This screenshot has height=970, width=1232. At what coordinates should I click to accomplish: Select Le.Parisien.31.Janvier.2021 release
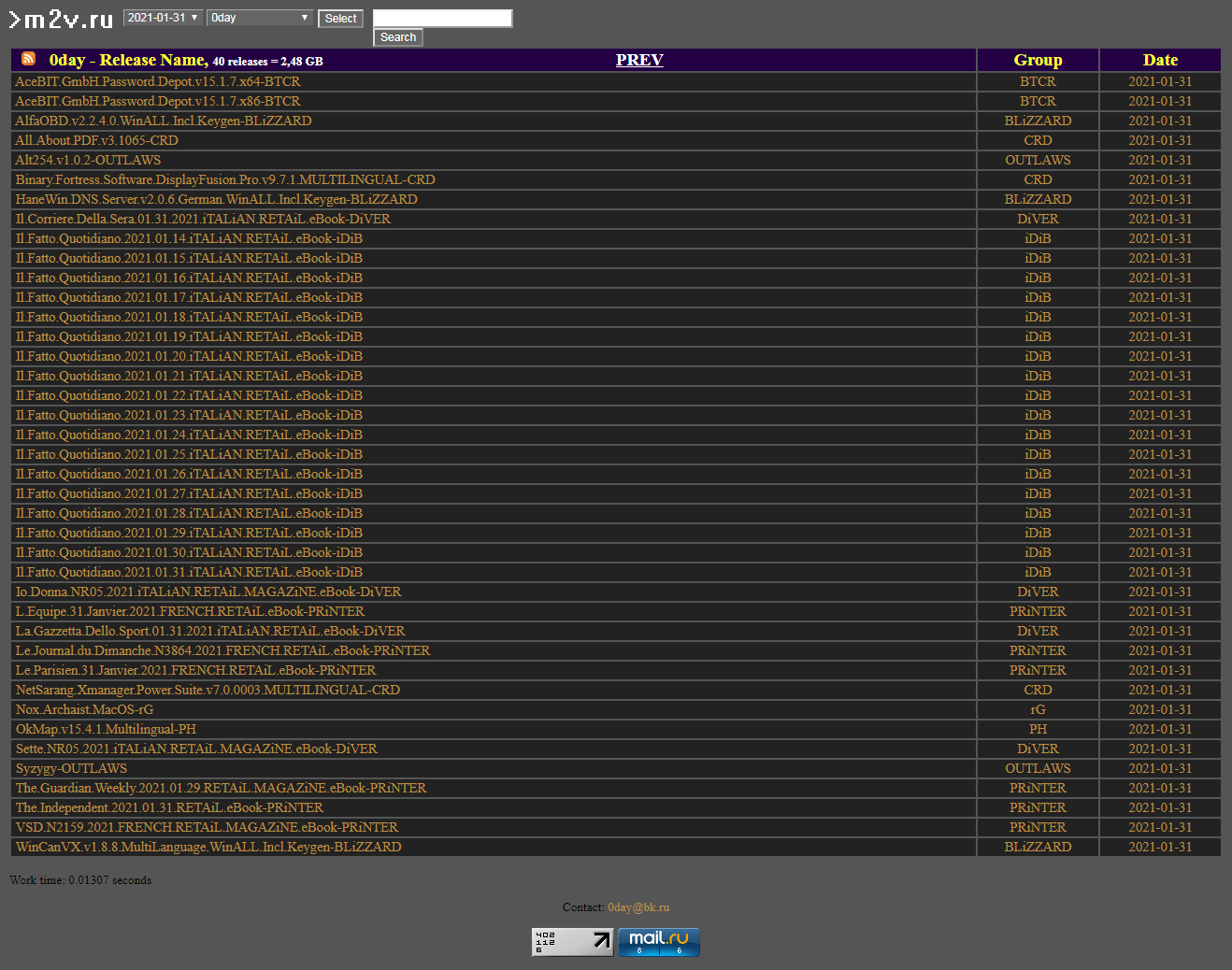tap(195, 670)
